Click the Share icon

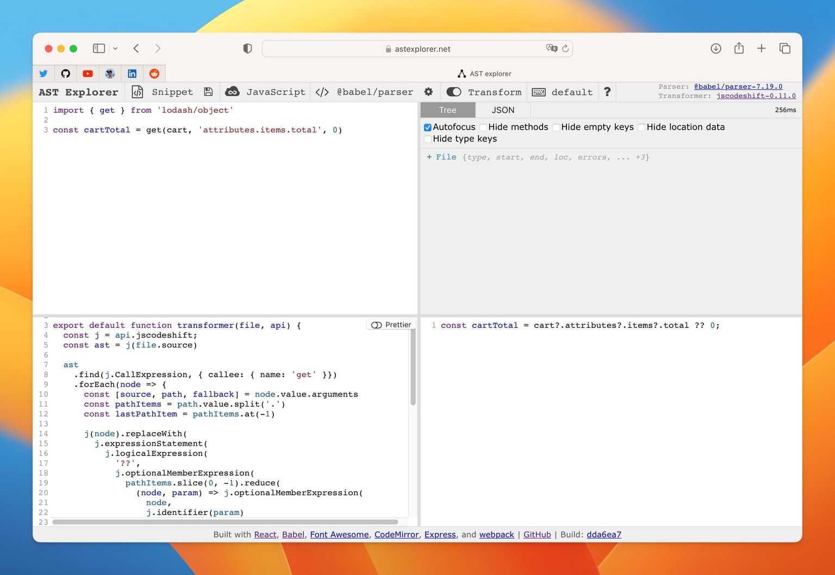pyautogui.click(x=739, y=48)
